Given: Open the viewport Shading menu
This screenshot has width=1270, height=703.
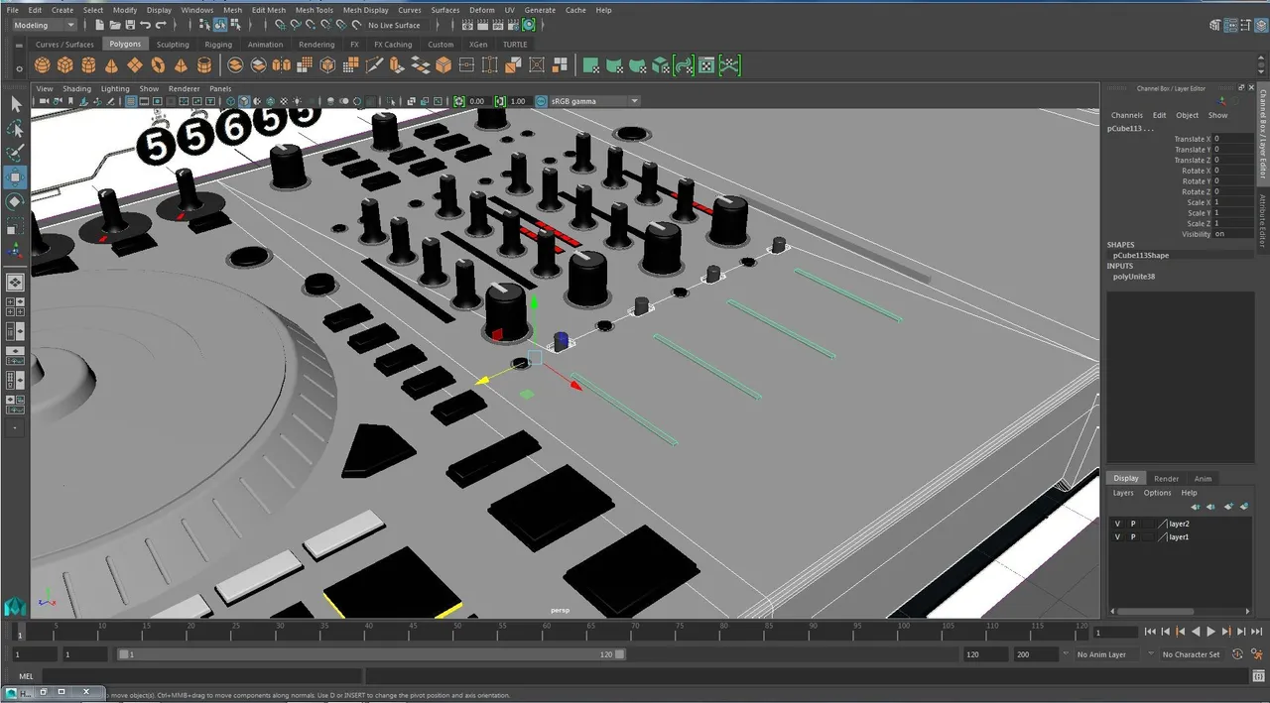Looking at the screenshot, I should pos(76,89).
